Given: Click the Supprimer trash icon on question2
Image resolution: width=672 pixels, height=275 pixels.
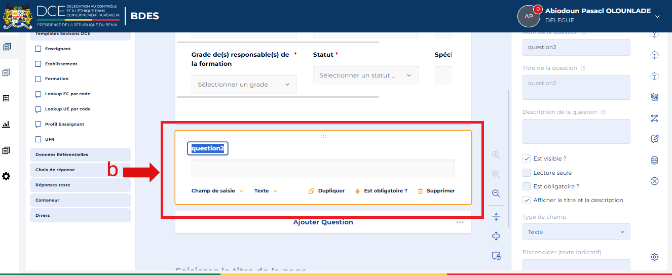Looking at the screenshot, I should (x=420, y=191).
